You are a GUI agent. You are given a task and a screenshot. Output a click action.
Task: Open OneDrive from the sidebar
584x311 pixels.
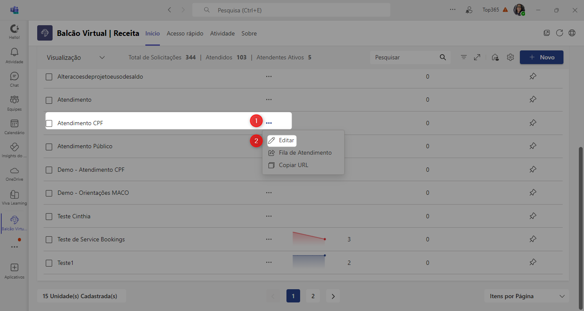coord(14,174)
